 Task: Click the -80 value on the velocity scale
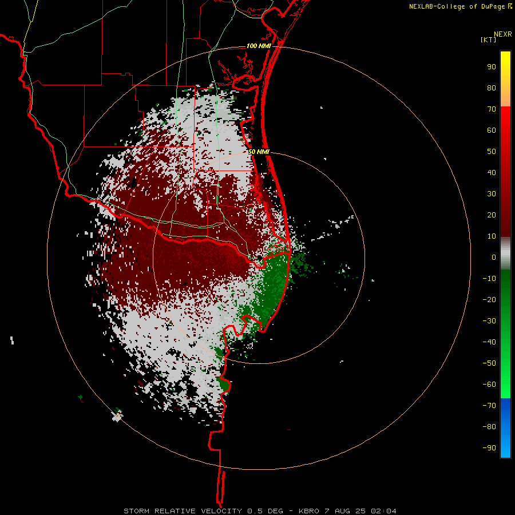(489, 427)
